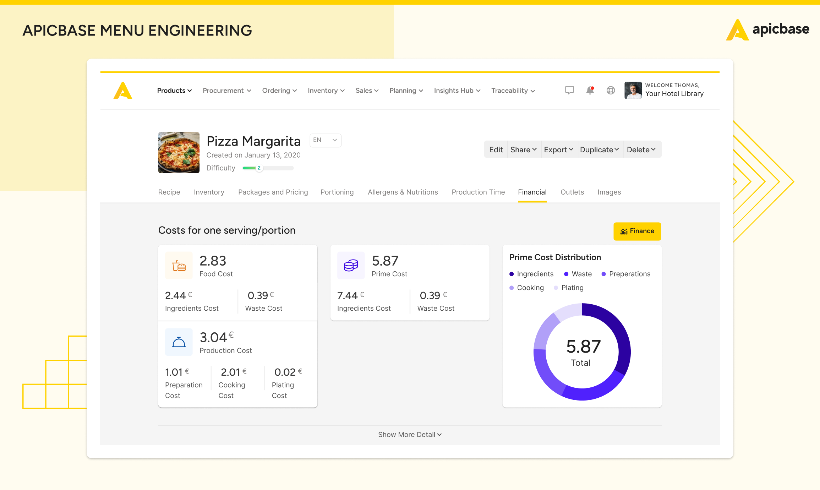Open the EN language dropdown
This screenshot has width=820, height=490.
point(325,140)
